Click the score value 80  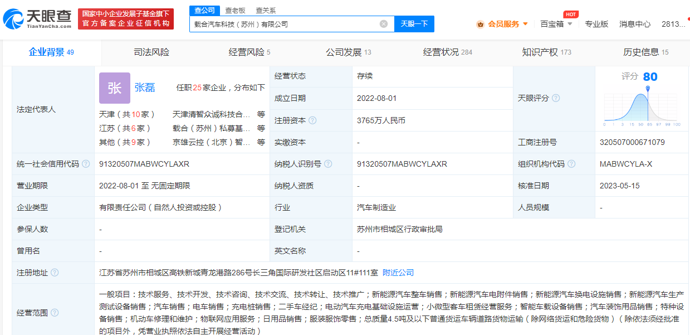tap(650, 77)
